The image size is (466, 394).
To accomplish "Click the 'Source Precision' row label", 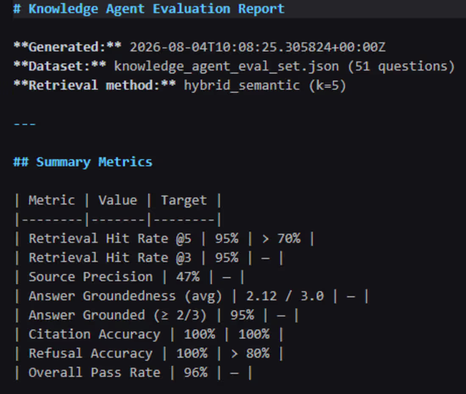I will 91,277.
